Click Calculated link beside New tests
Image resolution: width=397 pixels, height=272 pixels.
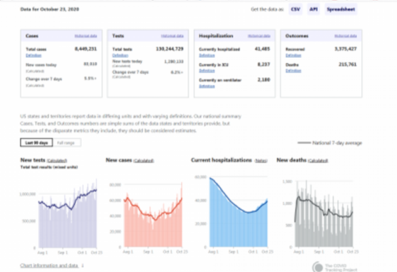click(x=57, y=161)
